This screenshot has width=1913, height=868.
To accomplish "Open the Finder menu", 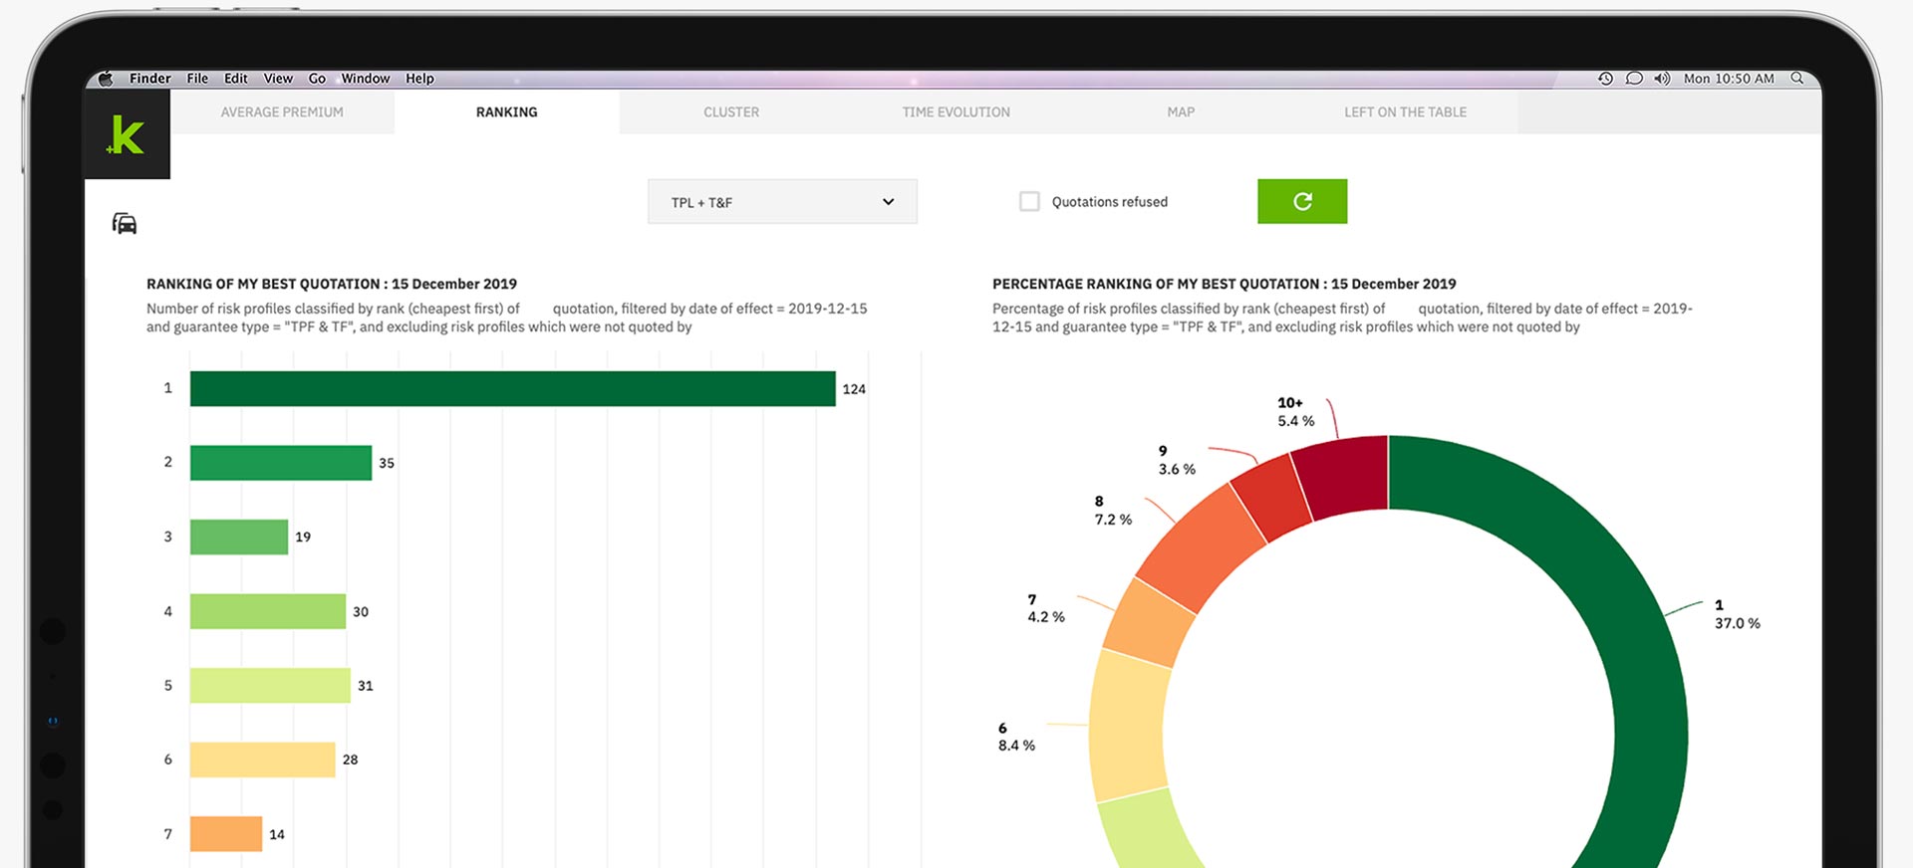I will click(150, 79).
